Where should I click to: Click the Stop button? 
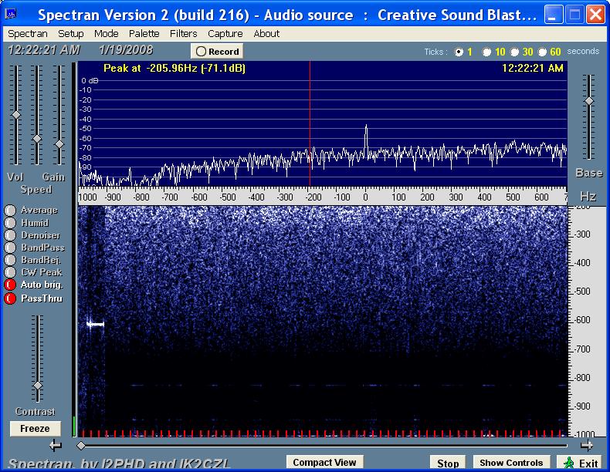[x=448, y=463]
